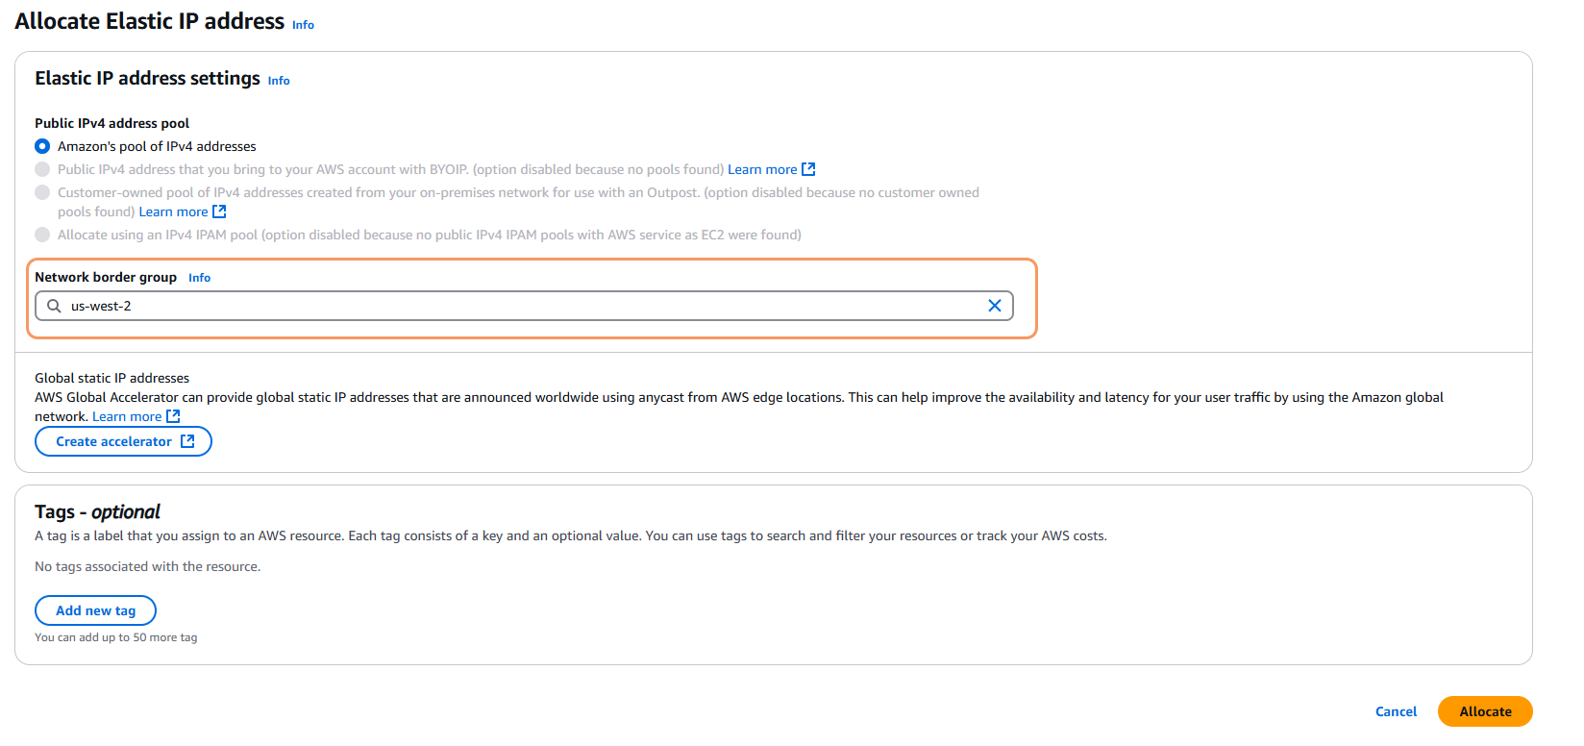The width and height of the screenshot is (1584, 746).
Task: Click external link icon beside Outpost Learn more
Action: pos(219,211)
